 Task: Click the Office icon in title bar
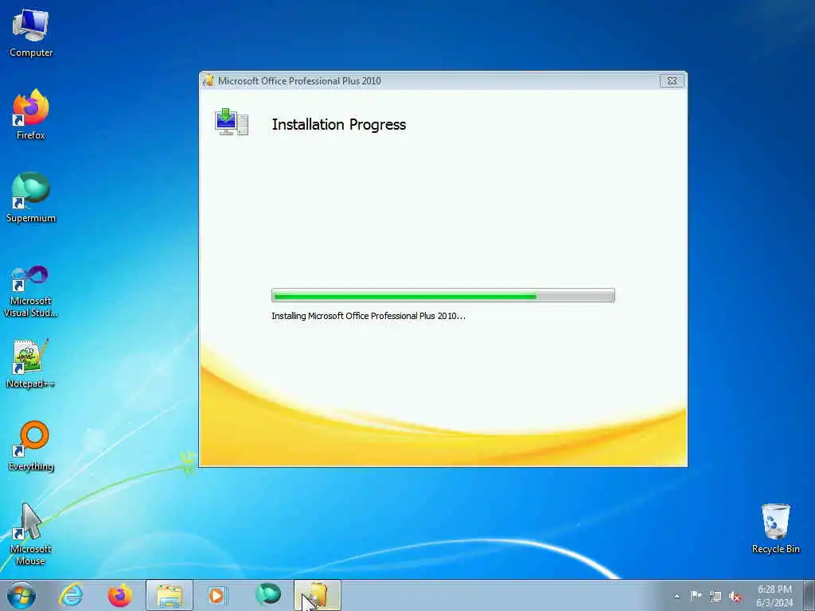(209, 80)
